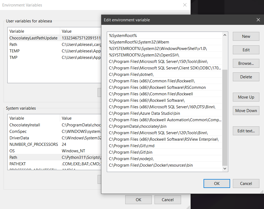Screen dimensions: 264x209
Task: Click the system variables Variable column header
Action: point(34,118)
